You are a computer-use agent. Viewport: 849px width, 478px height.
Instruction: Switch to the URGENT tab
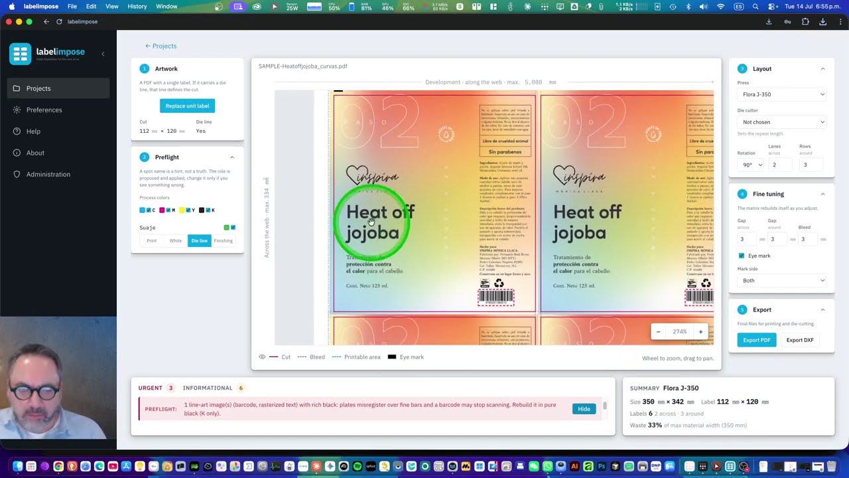156,388
